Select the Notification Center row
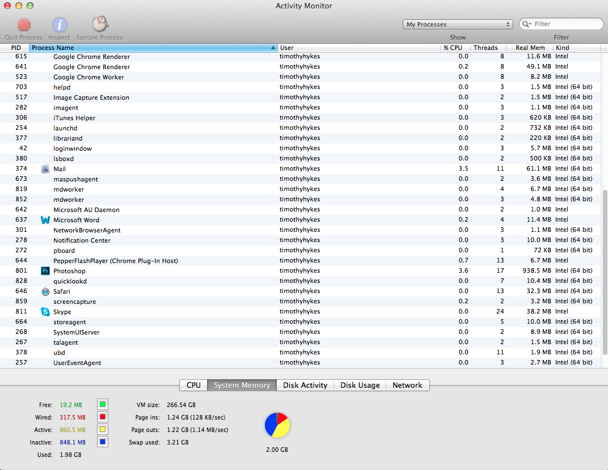Screen dimensions: 608x470 click(301, 240)
